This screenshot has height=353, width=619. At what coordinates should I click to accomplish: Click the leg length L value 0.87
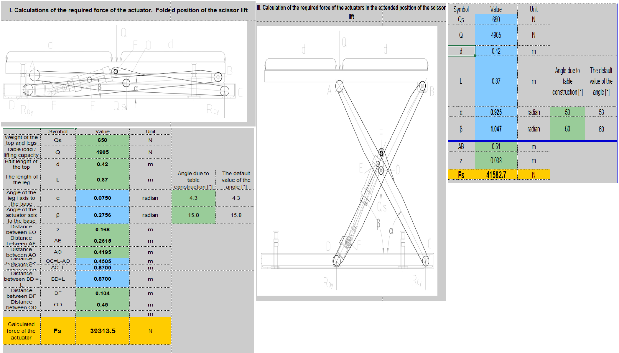[102, 180]
